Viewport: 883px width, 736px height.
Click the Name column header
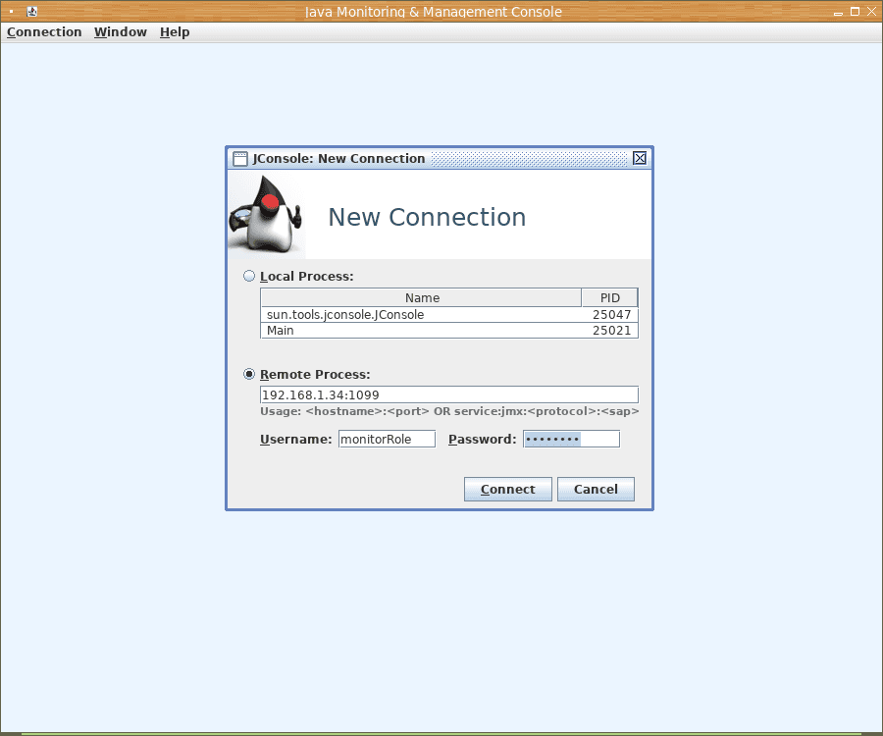(x=421, y=297)
